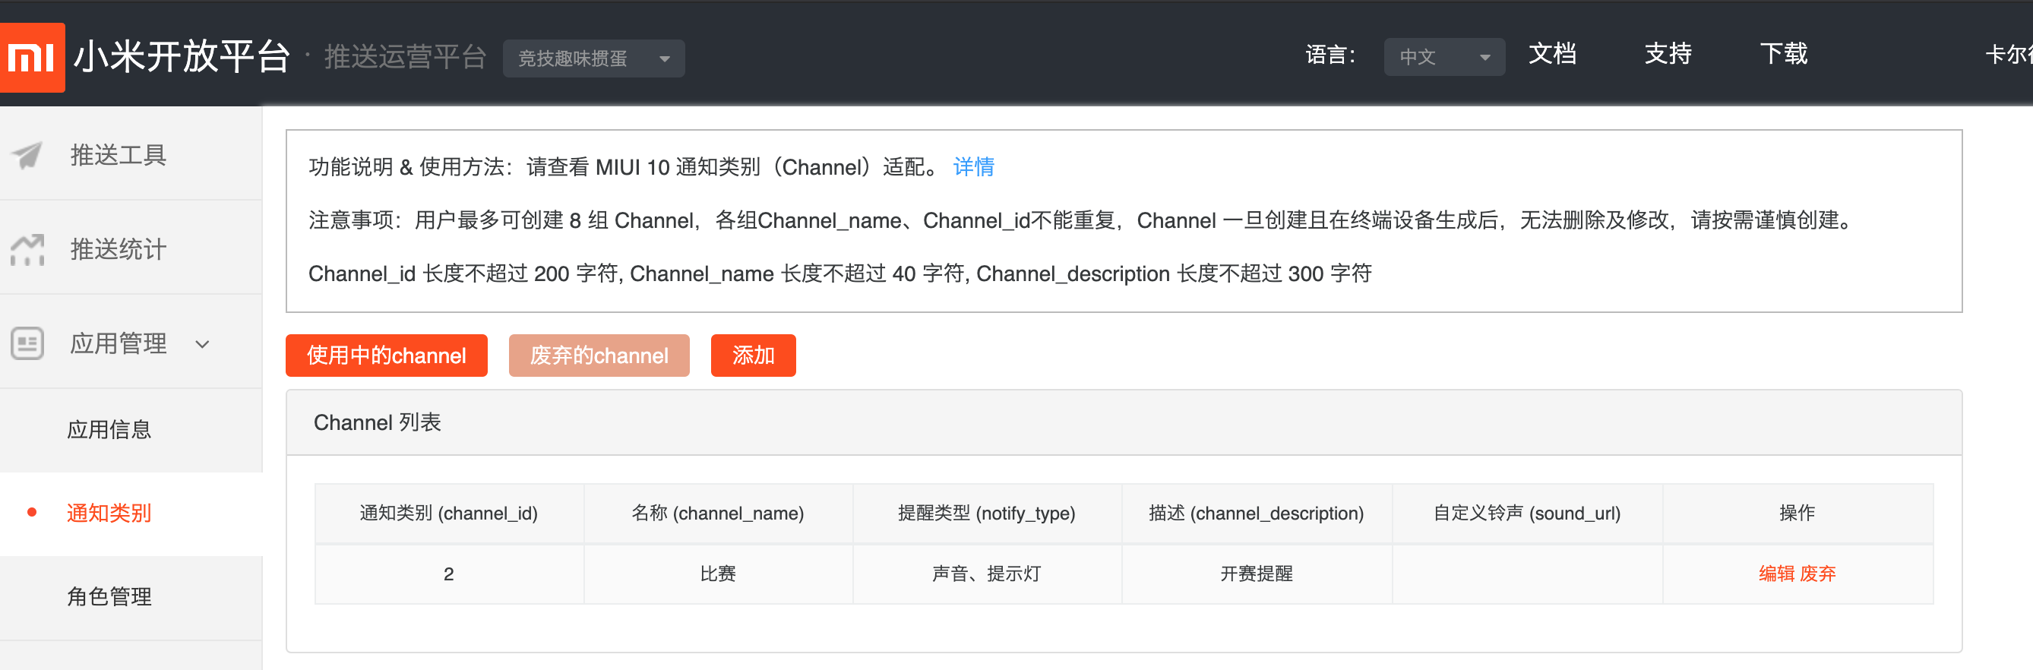
Task: Click the 添加 button
Action: [753, 355]
